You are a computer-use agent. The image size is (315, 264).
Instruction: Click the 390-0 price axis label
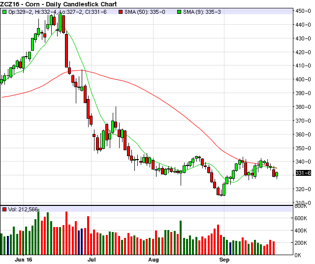point(303,93)
